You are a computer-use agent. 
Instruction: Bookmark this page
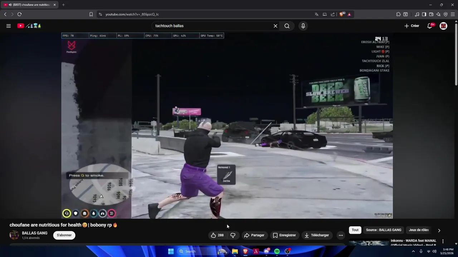click(x=91, y=14)
